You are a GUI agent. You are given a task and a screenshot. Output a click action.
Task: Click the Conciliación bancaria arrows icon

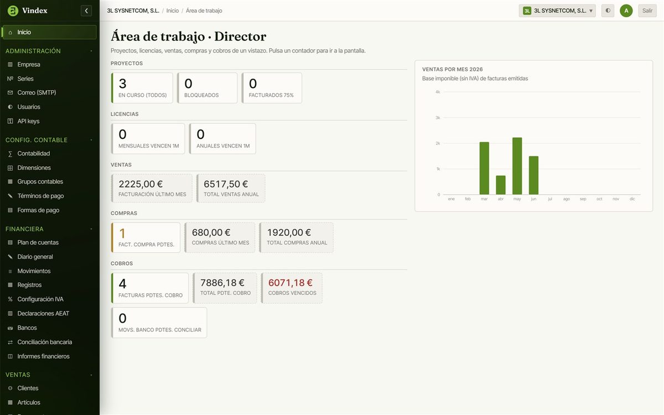(10, 342)
